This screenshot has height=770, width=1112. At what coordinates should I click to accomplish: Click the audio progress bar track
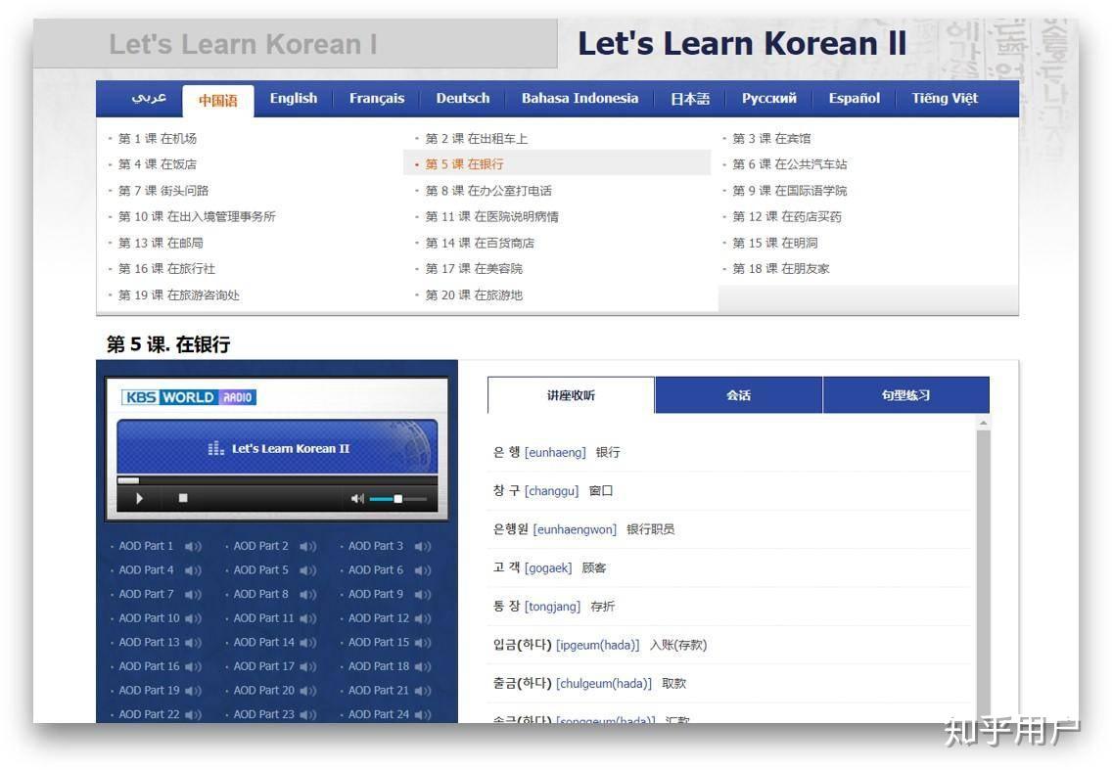click(x=277, y=480)
